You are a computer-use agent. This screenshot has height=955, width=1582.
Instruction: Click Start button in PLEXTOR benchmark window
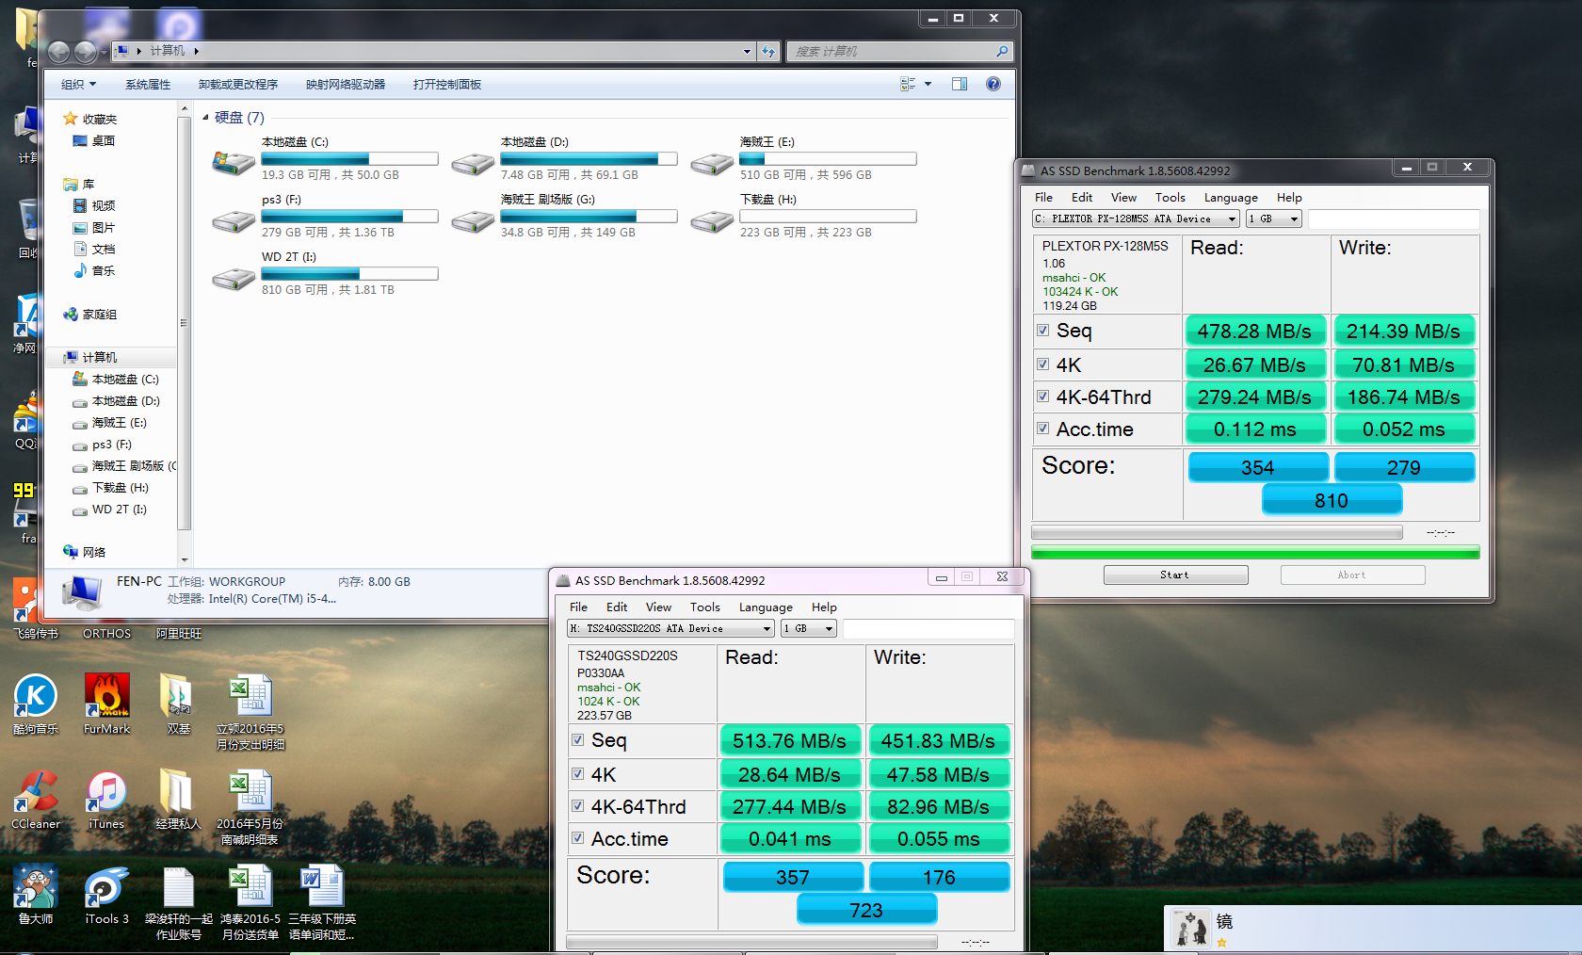(x=1175, y=575)
